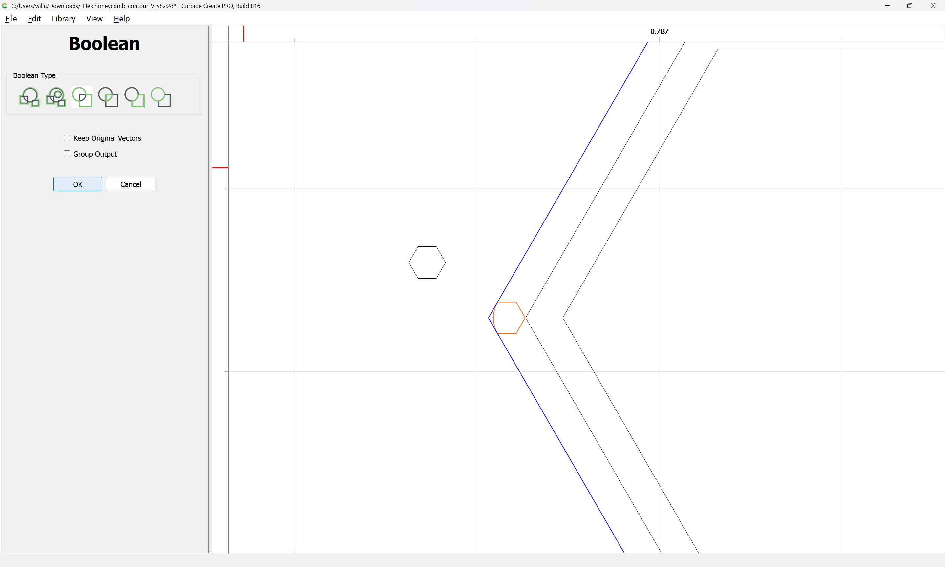Screen dimensions: 945x567
Task: Click the Carbide Create title bar icon
Action: pyautogui.click(x=5, y=6)
